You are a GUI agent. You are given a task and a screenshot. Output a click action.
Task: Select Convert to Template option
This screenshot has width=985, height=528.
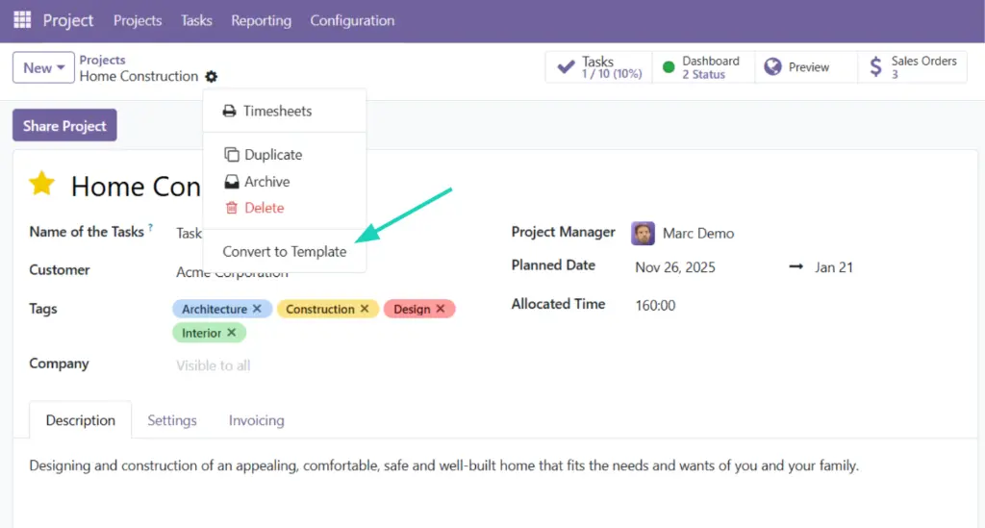point(284,252)
